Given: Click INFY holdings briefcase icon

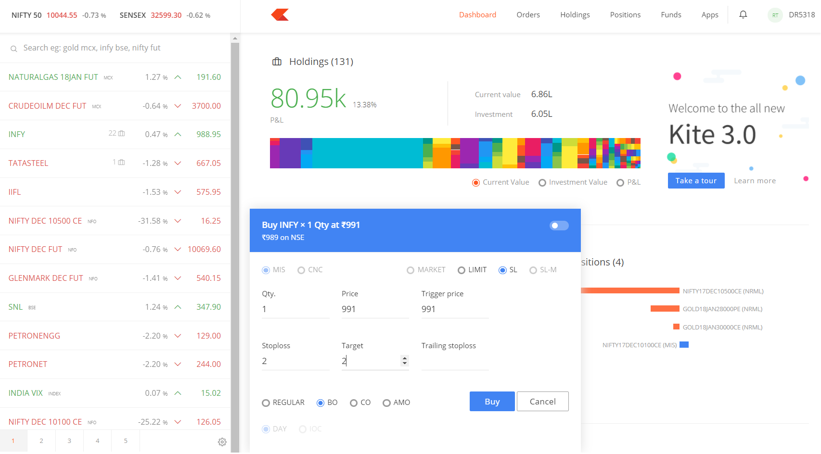Looking at the screenshot, I should tap(121, 133).
